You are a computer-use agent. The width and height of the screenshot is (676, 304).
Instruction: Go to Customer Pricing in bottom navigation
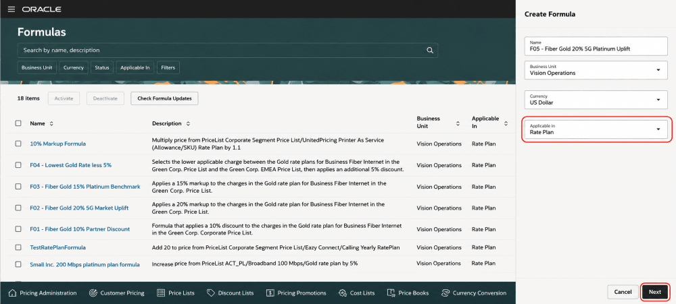tap(116, 293)
